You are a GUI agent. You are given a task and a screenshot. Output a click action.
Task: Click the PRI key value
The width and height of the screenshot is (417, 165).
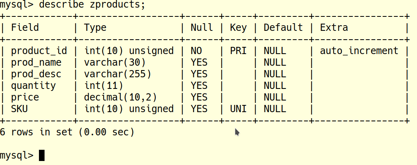238,51
